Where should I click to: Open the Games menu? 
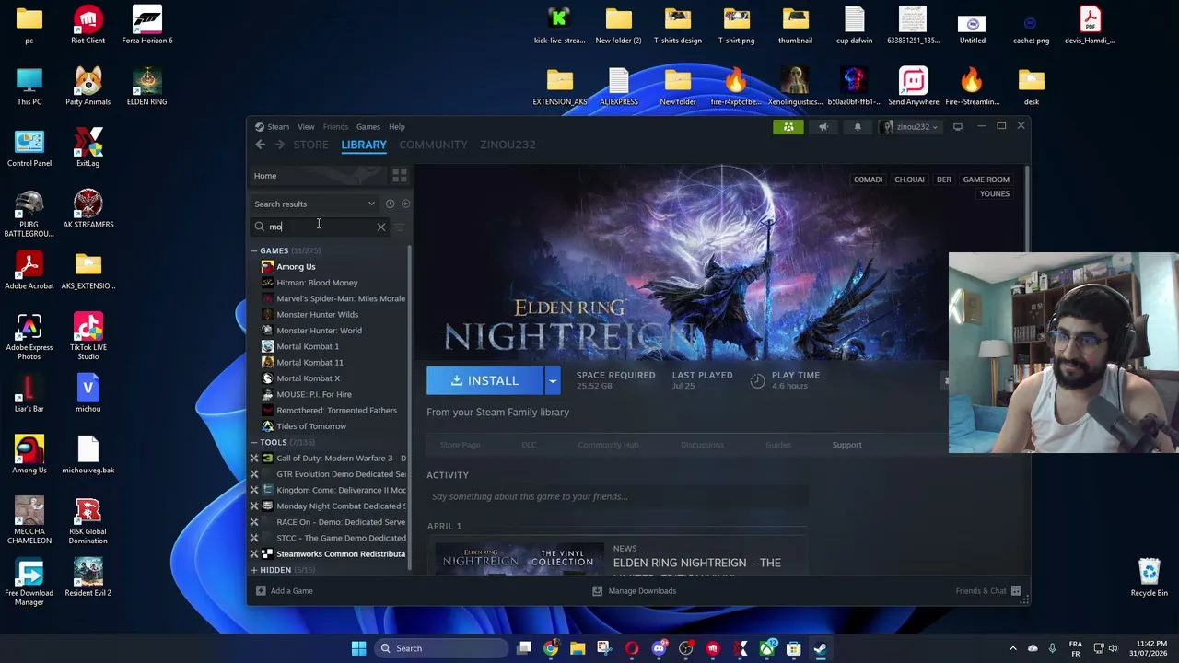coord(368,127)
